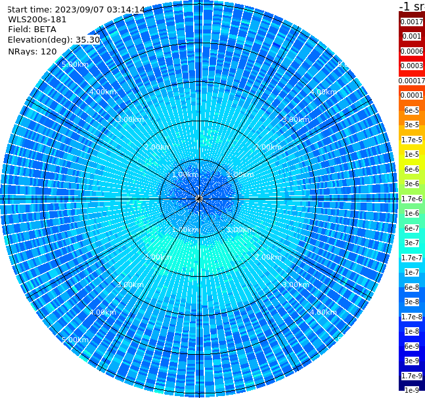Click the 1.00km label in the southeast quadrant

coord(240,230)
